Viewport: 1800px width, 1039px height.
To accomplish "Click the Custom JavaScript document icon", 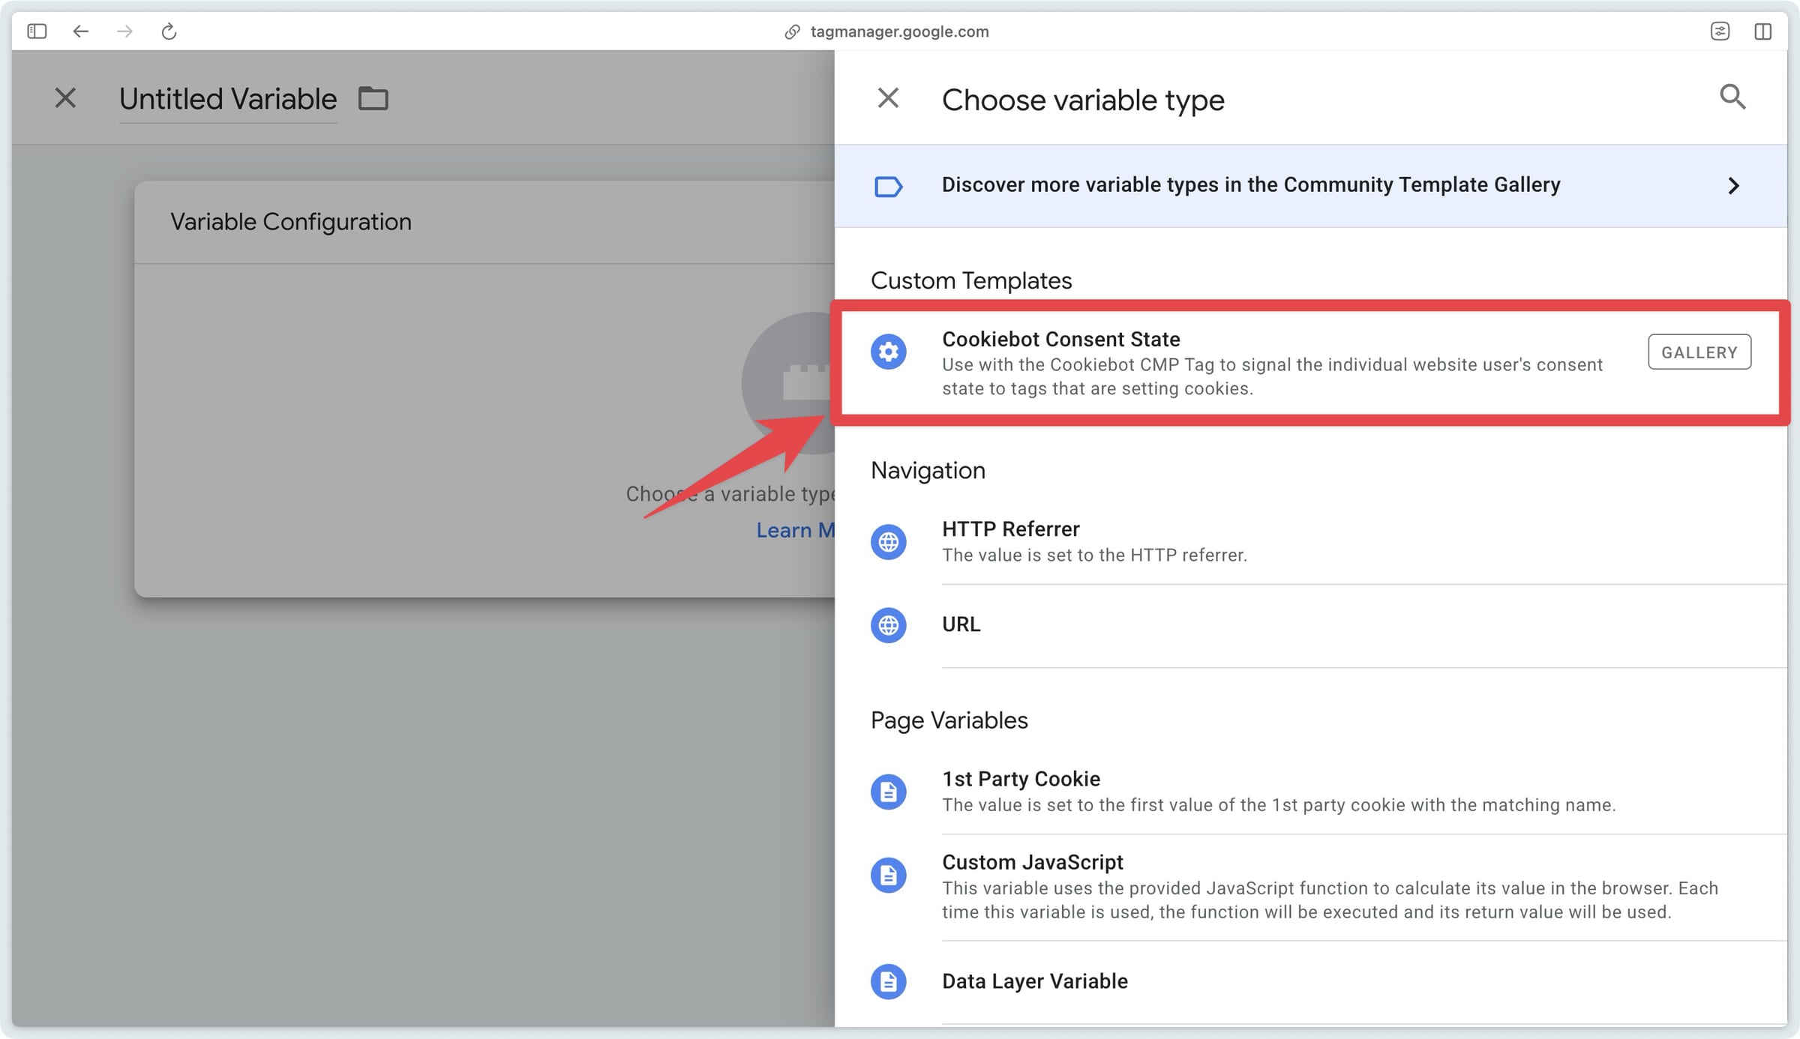I will pos(889,875).
